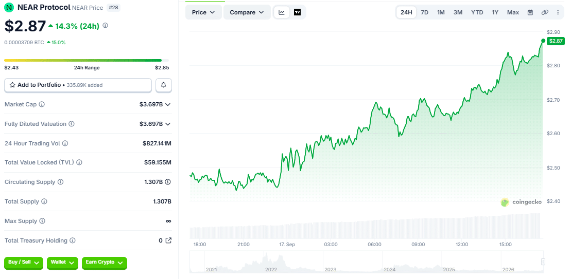Expand Fully Diluted Valuation $3.697B chevron

[168, 124]
